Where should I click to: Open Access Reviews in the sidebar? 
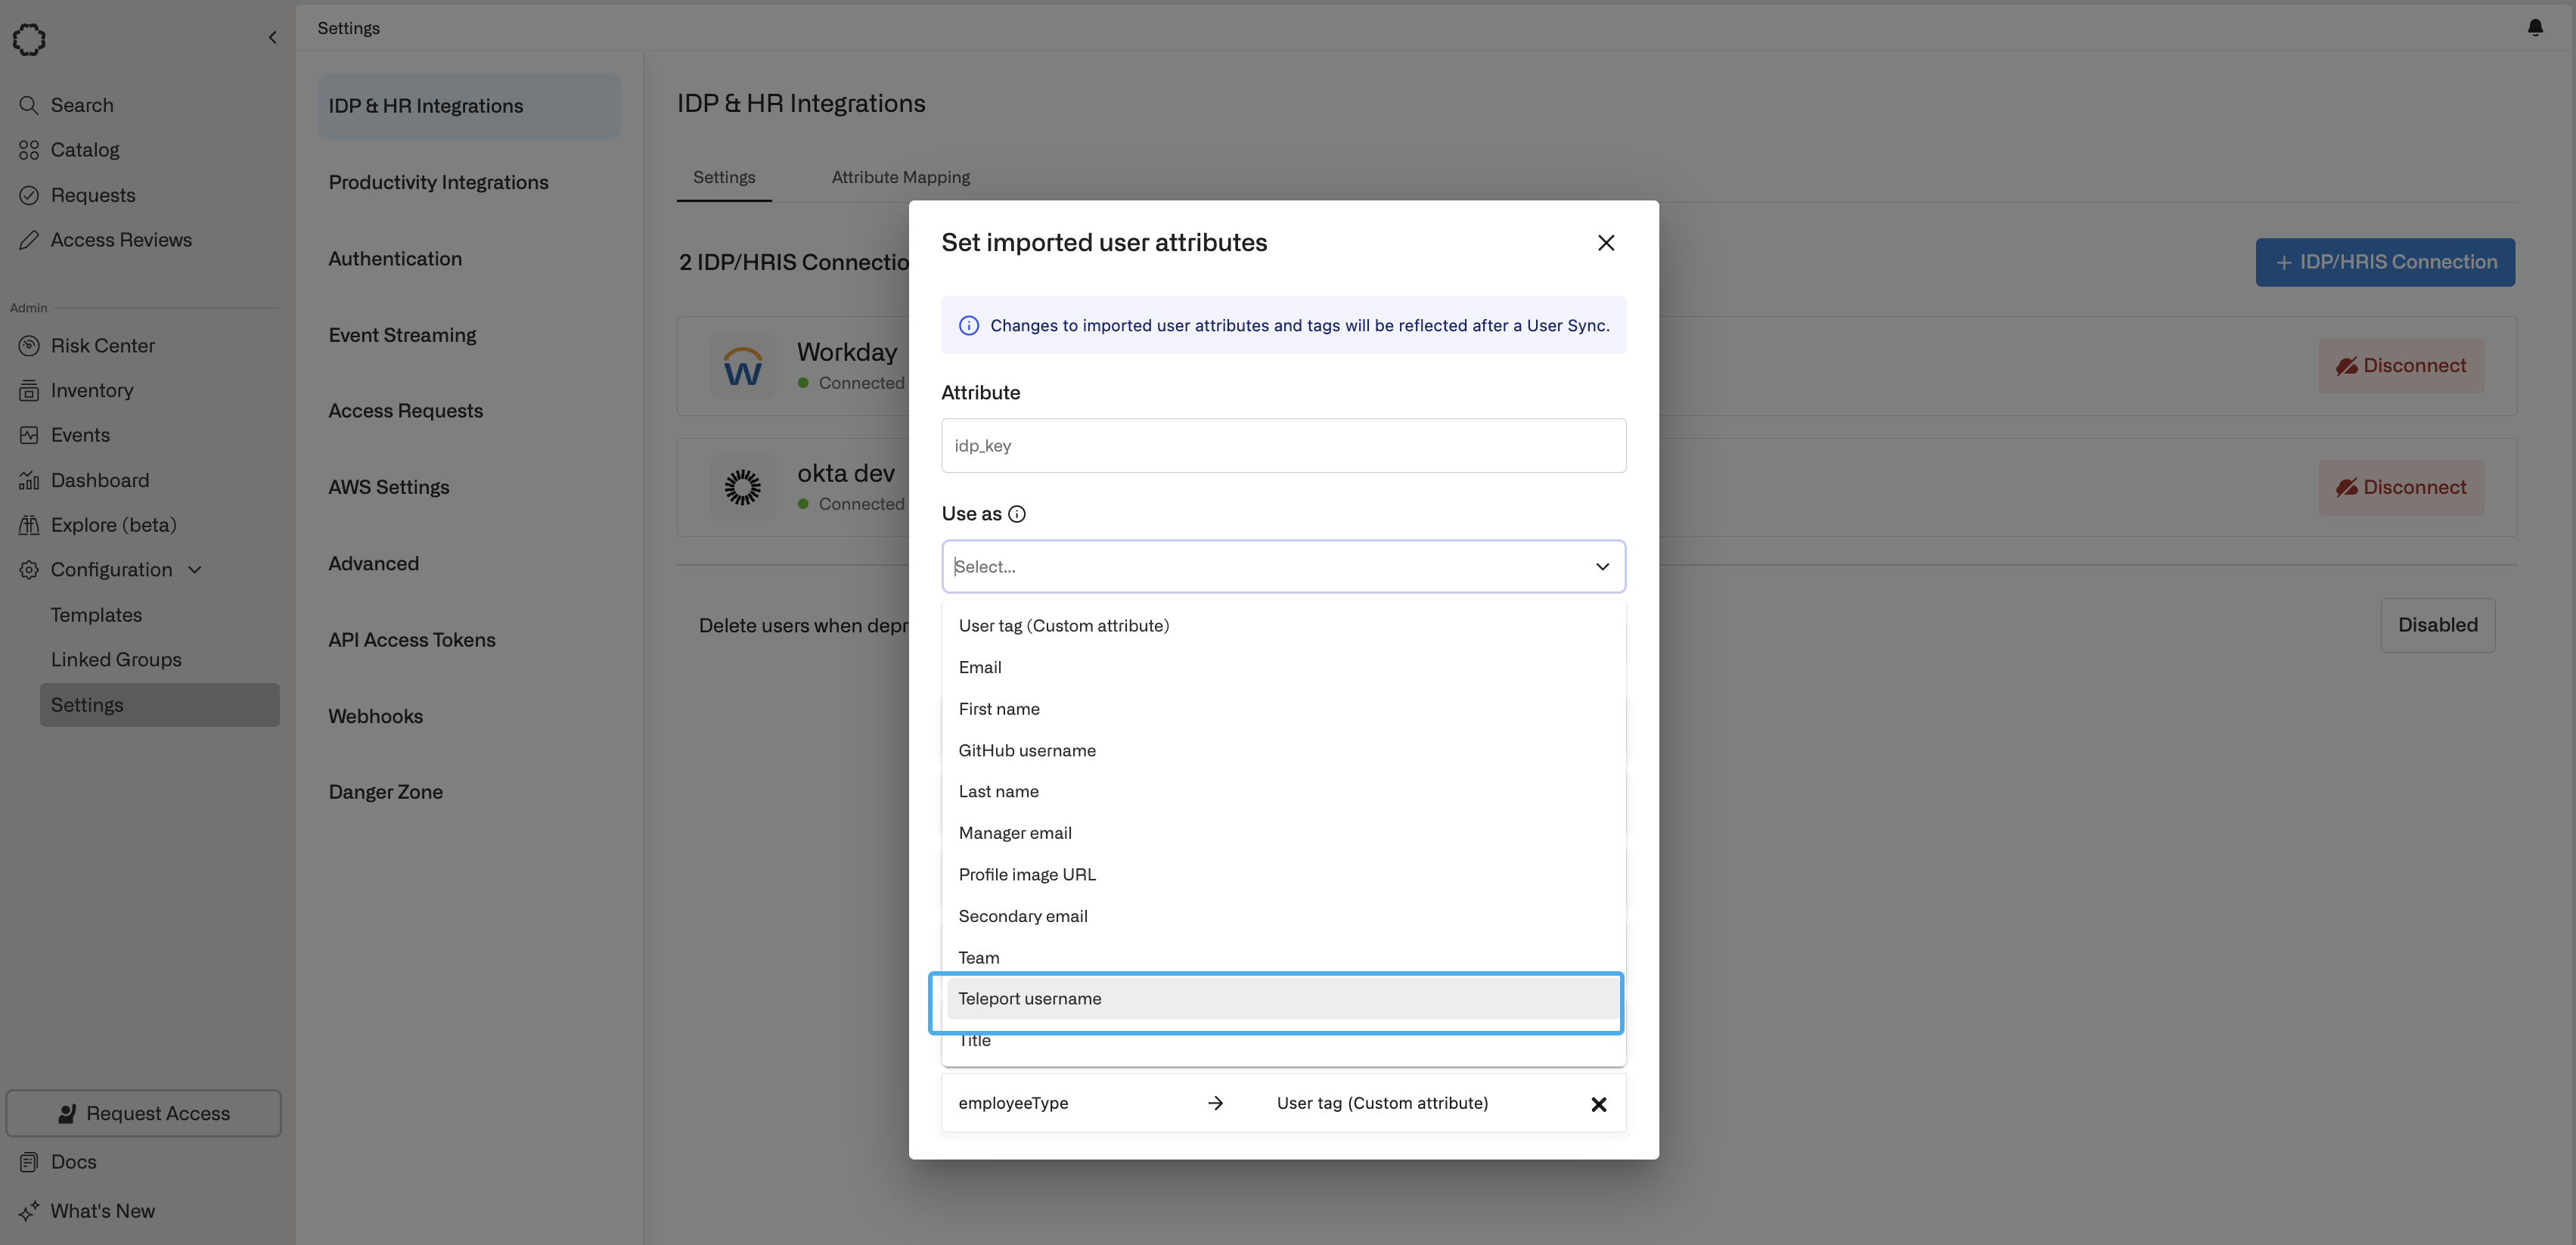coord(120,240)
